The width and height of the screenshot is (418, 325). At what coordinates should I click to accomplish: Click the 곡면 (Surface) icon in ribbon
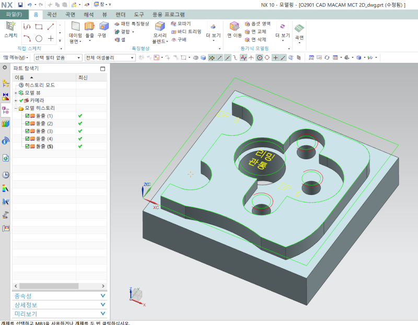click(299, 29)
